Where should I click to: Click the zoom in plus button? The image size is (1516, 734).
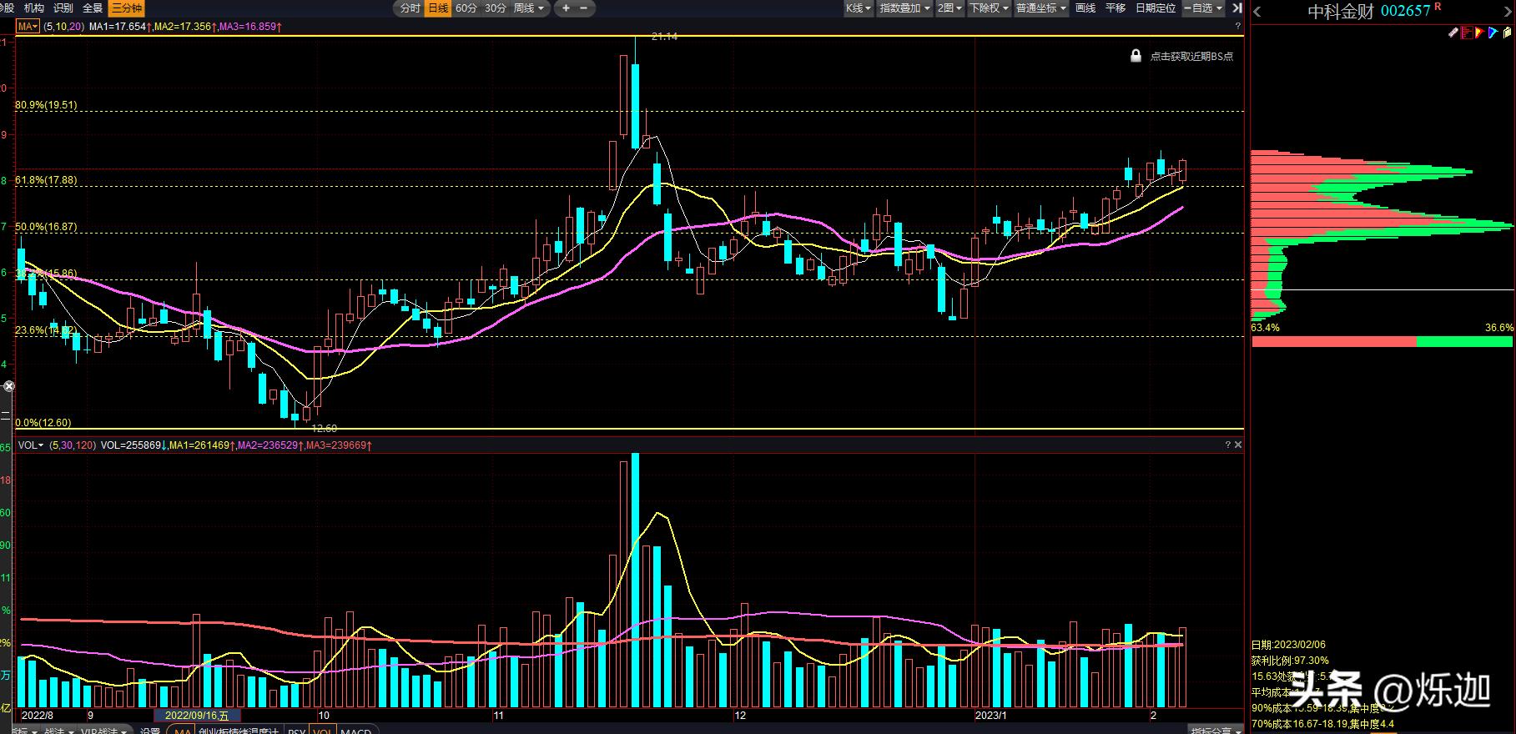(x=566, y=8)
